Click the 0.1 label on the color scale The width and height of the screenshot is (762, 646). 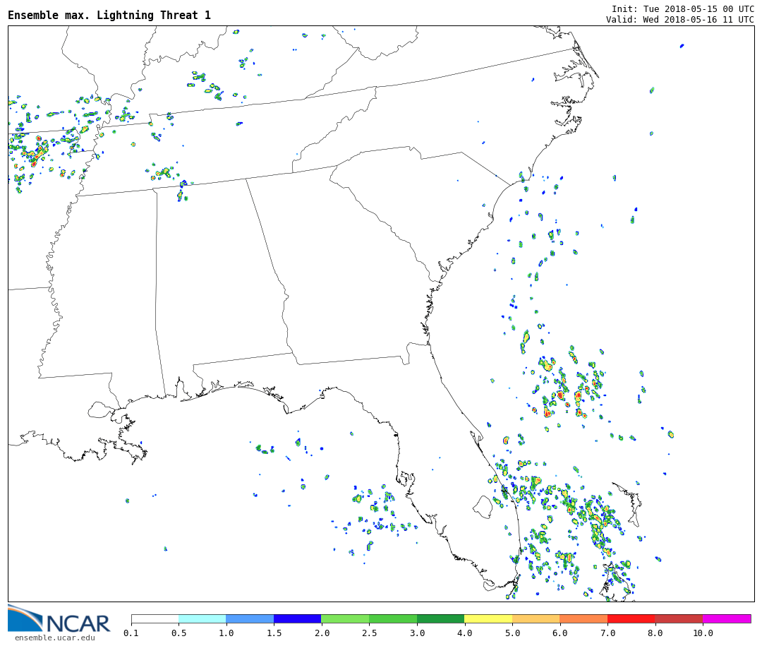click(x=131, y=633)
